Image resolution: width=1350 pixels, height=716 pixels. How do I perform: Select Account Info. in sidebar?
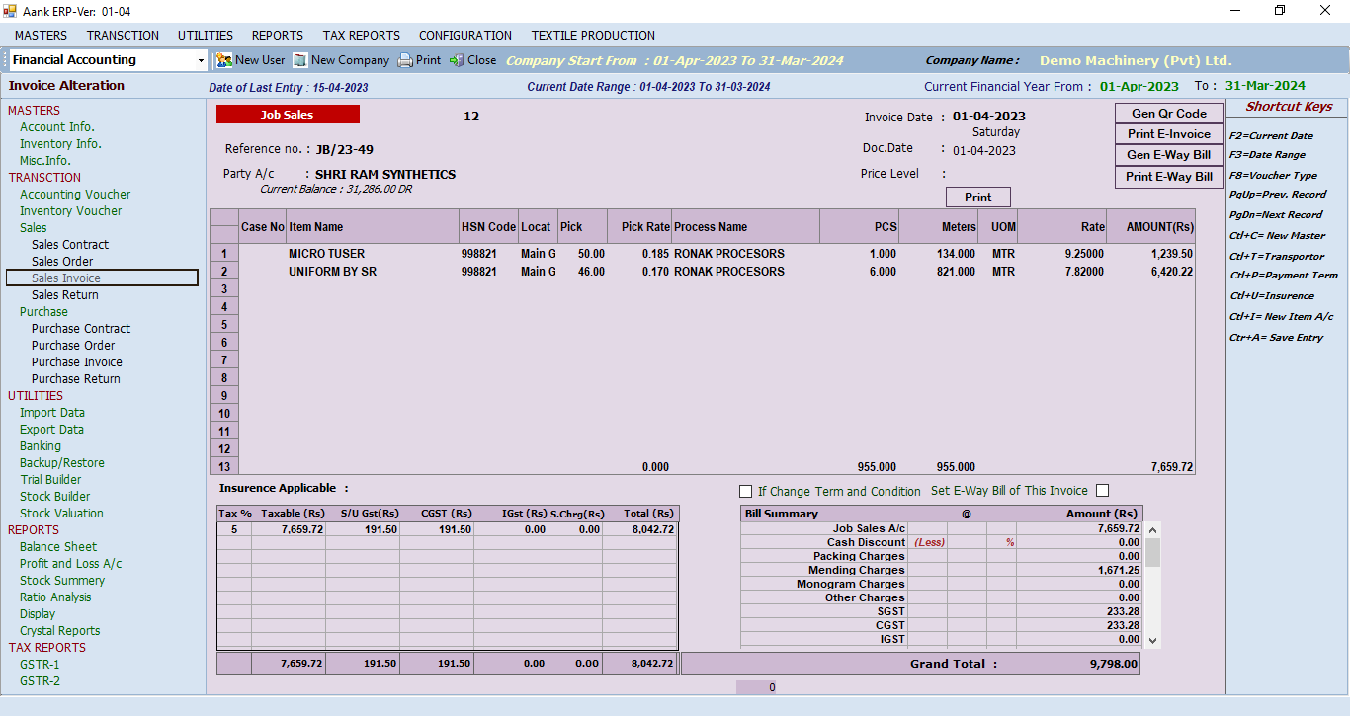point(57,127)
